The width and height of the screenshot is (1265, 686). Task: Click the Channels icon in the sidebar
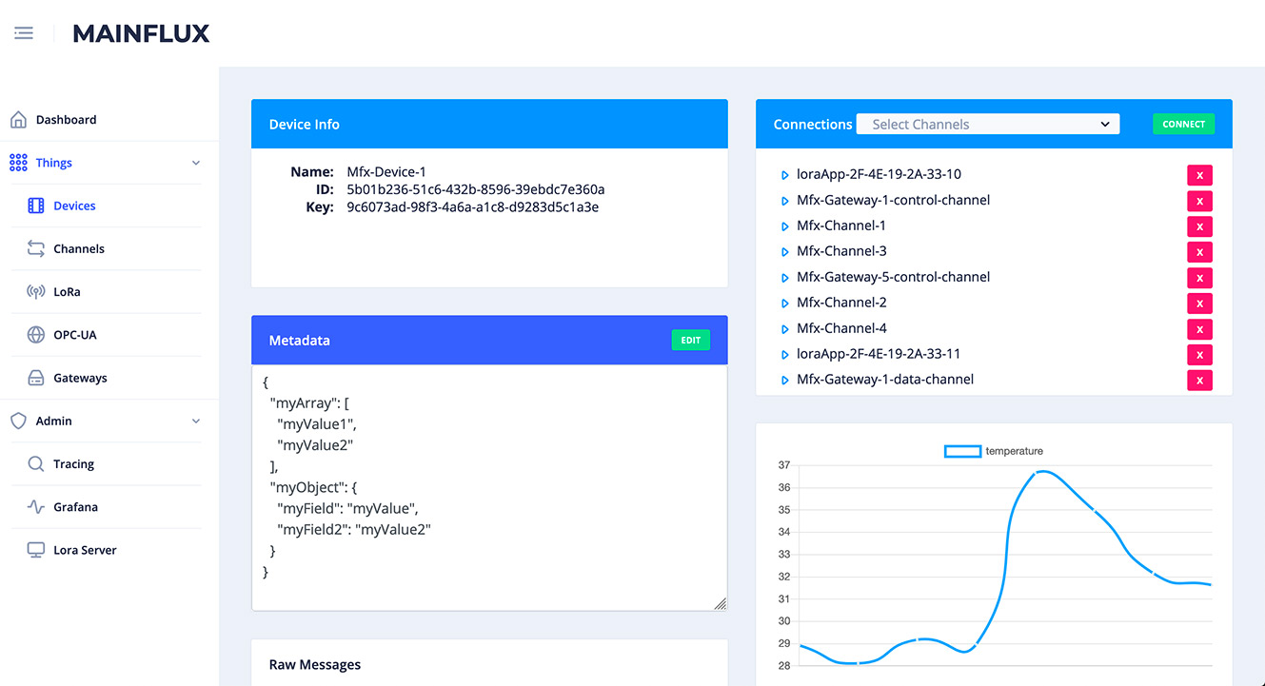(36, 248)
